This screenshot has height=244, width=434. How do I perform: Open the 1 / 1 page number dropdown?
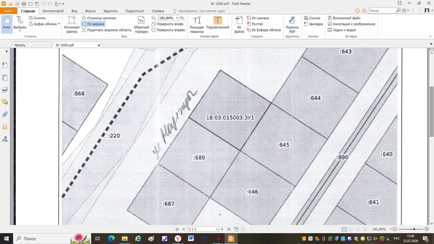(217, 229)
